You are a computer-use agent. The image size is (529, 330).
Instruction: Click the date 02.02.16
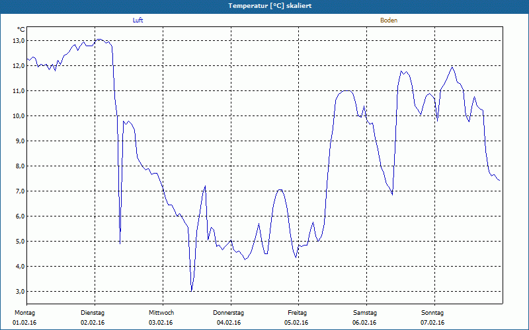point(93,323)
